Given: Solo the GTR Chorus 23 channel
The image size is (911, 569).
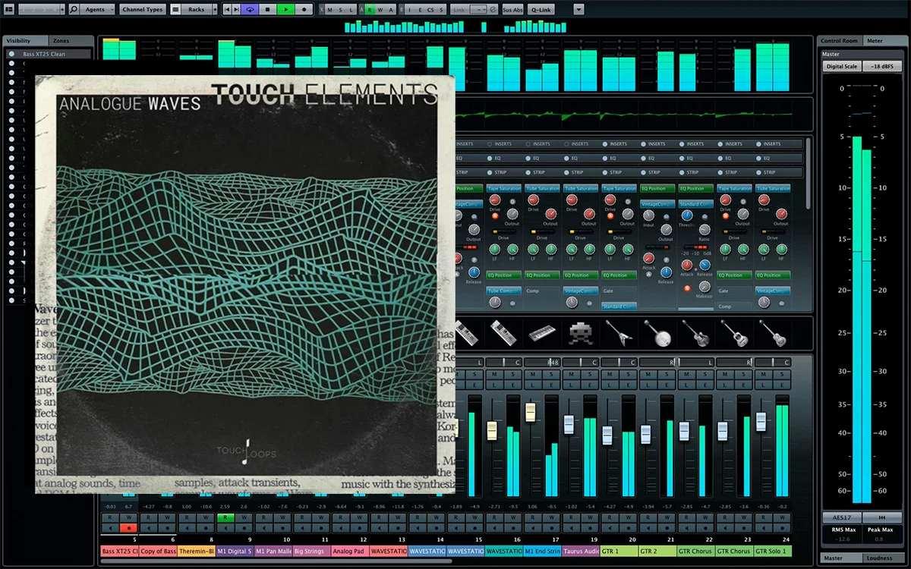Looking at the screenshot, I should tap(744, 375).
